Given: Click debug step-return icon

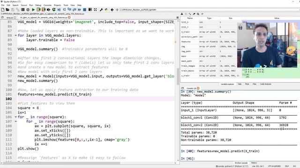Looking at the screenshot, I should pyautogui.click(x=74, y=9).
